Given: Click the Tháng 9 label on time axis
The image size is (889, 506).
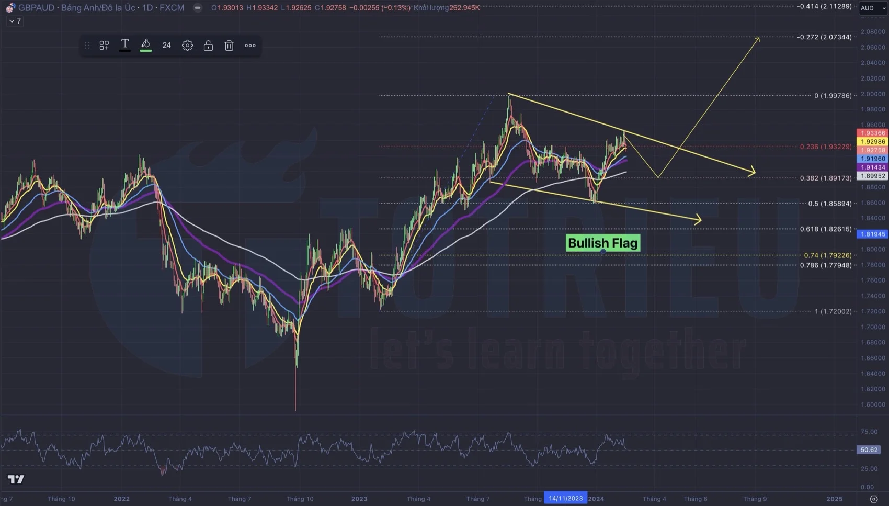Looking at the screenshot, I should point(755,499).
